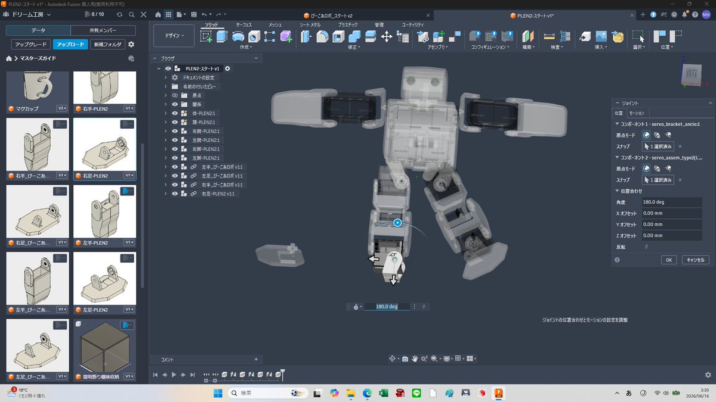Viewport: 716px width, 402px height.
Task: Click the アップグレード button
Action: (x=30, y=44)
